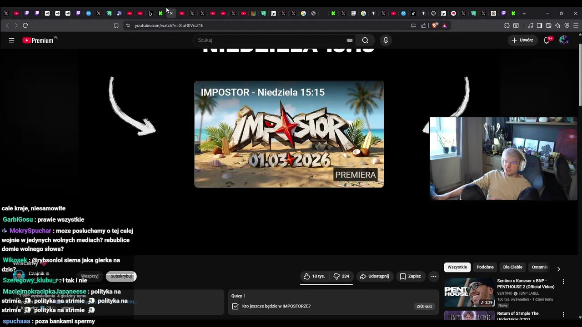This screenshot has height=327, width=582.
Task: Dislike the video showing 234
Action: tap(341, 276)
